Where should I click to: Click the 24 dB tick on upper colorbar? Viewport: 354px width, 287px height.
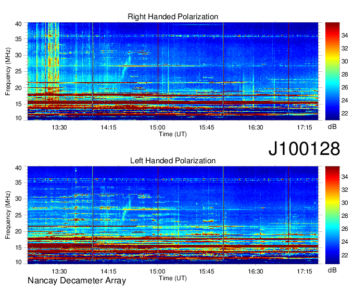pos(345,100)
